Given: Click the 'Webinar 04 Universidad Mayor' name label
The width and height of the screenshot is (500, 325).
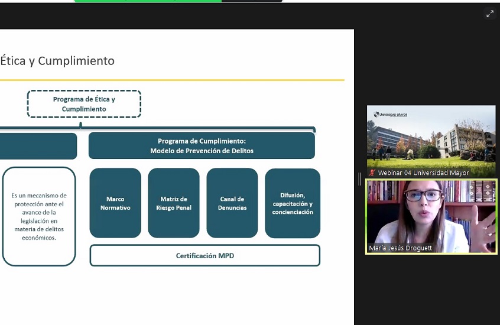Looking at the screenshot, I should tap(423, 173).
